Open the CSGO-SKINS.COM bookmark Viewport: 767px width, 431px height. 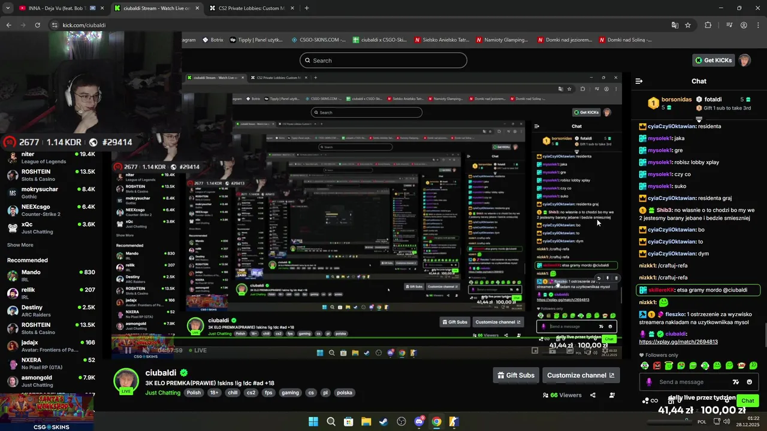[x=318, y=40]
